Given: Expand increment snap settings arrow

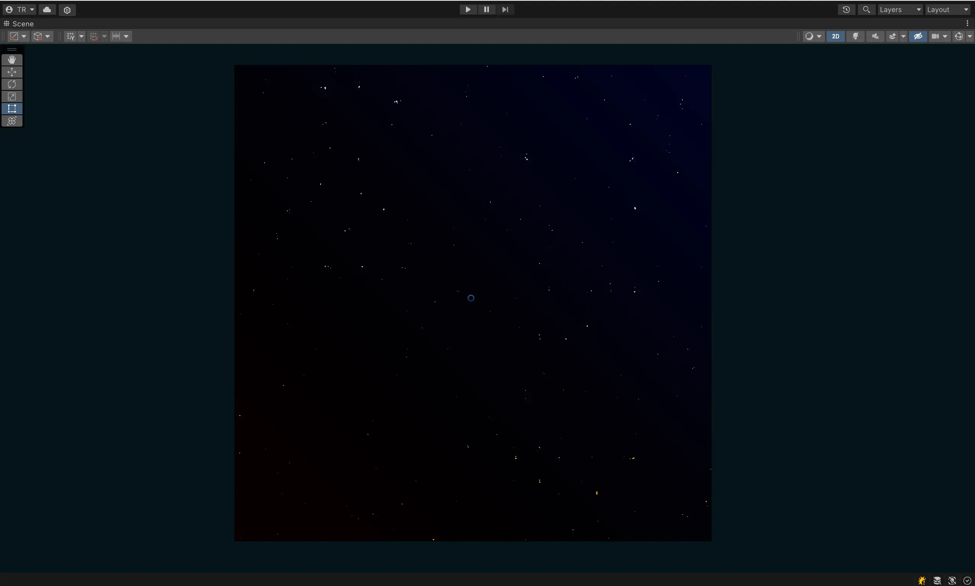Looking at the screenshot, I should pos(126,36).
